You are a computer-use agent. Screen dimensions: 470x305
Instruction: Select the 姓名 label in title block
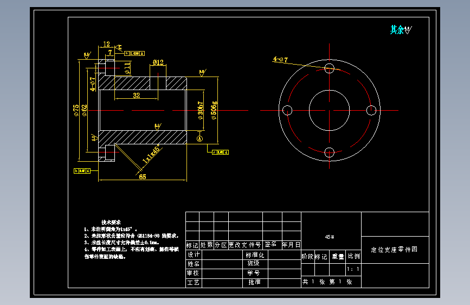[194, 264]
